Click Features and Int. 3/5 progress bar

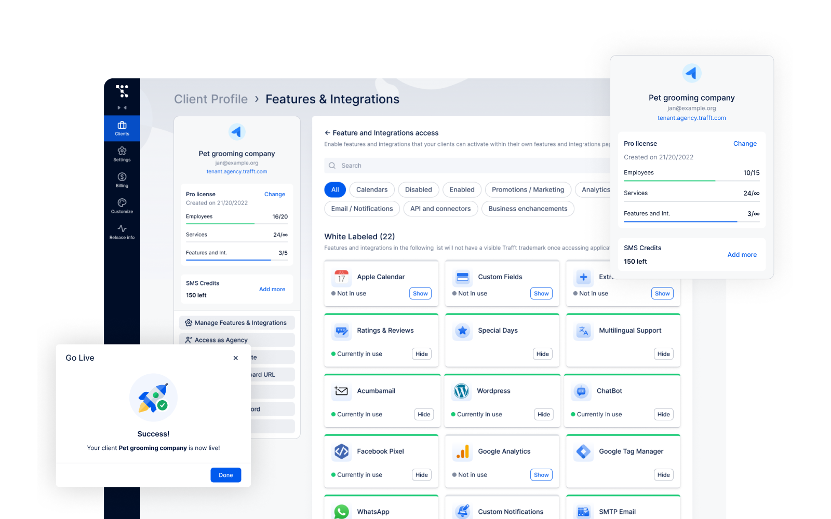click(x=237, y=259)
